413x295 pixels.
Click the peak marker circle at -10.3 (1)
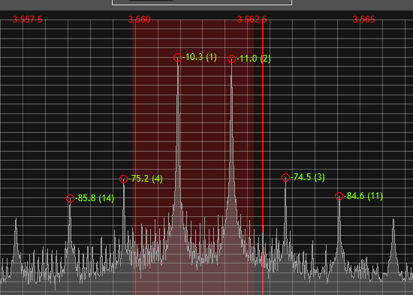pos(177,57)
